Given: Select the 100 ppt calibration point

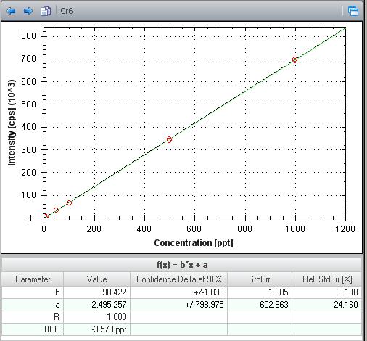Looking at the screenshot, I should (x=69, y=202).
